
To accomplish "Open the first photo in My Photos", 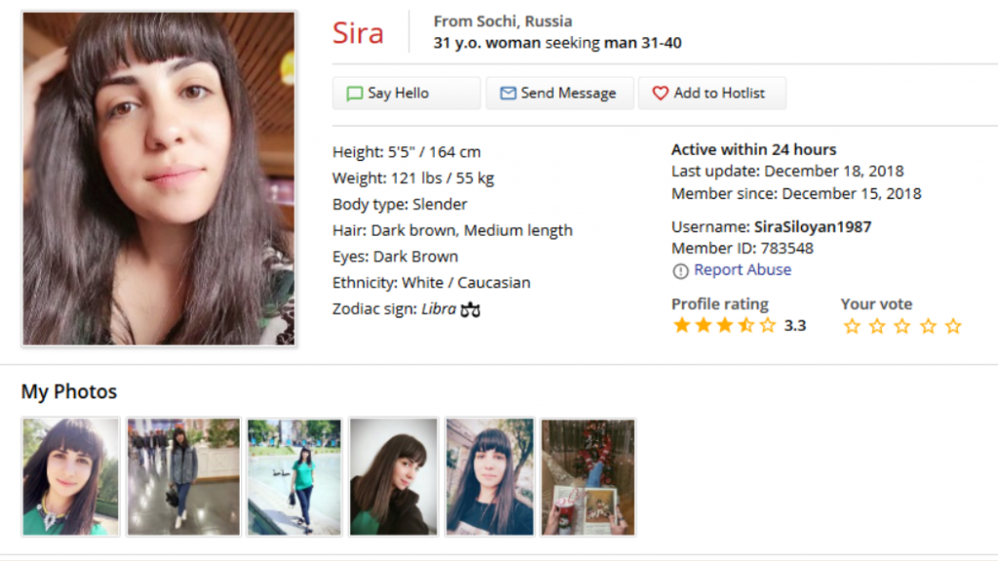I will point(70,476).
